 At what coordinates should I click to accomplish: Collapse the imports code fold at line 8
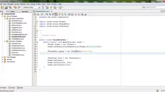coord(37,21)
